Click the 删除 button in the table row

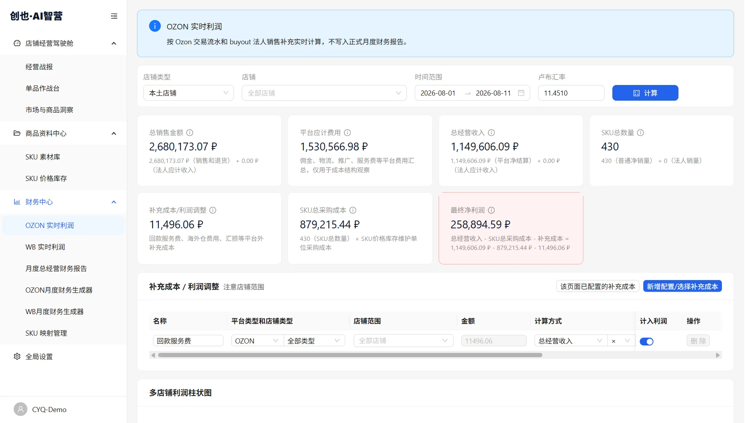click(698, 341)
